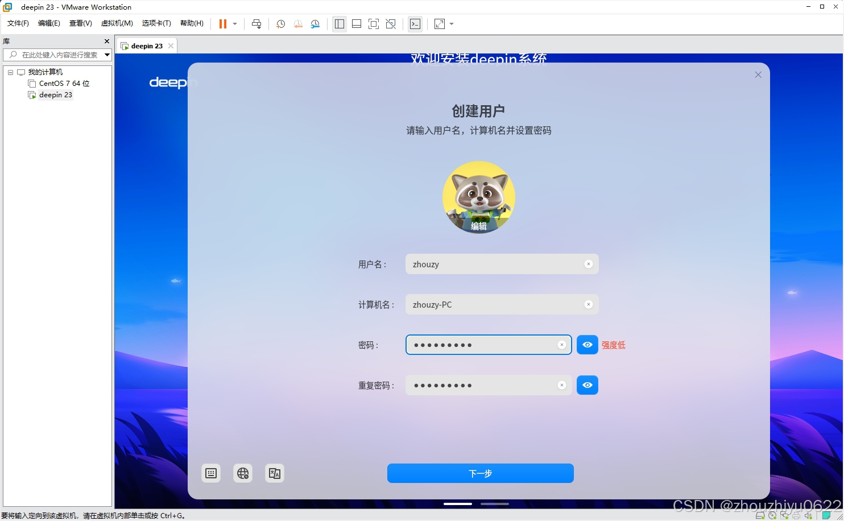
Task: Select 我的计算机 in the library tree
Action: pos(45,72)
